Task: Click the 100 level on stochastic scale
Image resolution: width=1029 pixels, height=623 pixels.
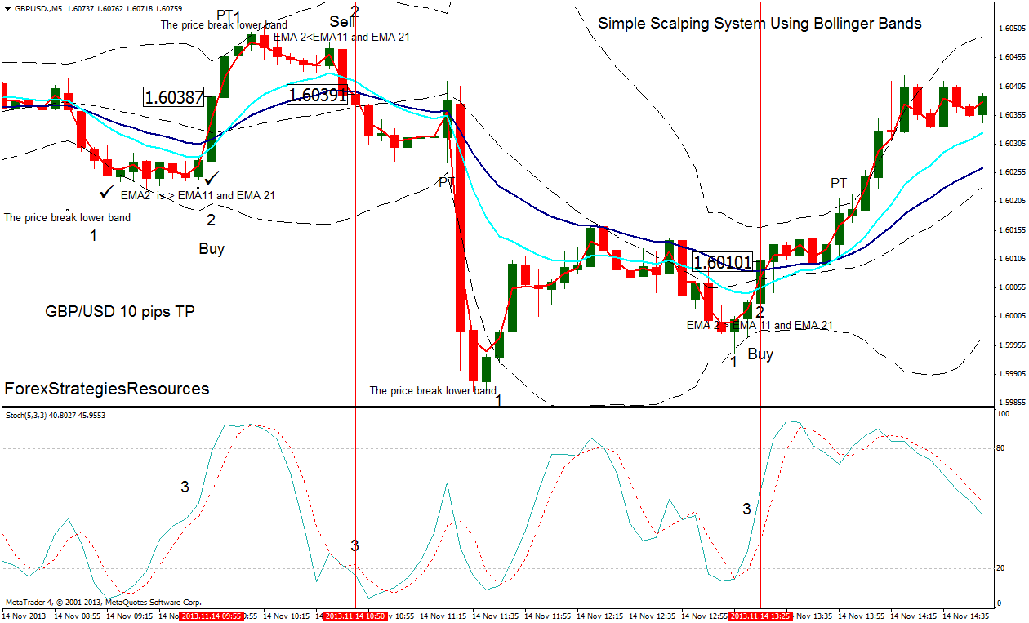Action: tap(1005, 415)
